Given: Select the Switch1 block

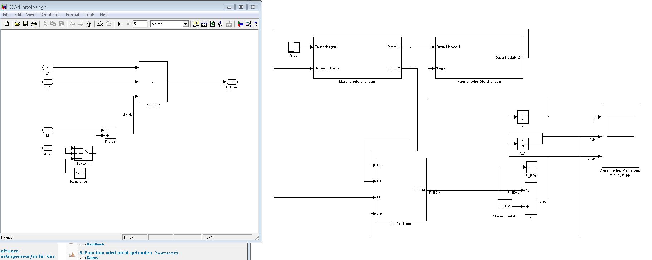Looking at the screenshot, I should [x=83, y=153].
